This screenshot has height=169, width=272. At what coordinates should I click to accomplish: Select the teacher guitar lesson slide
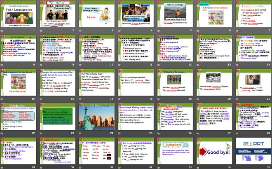(x=136, y=14)
